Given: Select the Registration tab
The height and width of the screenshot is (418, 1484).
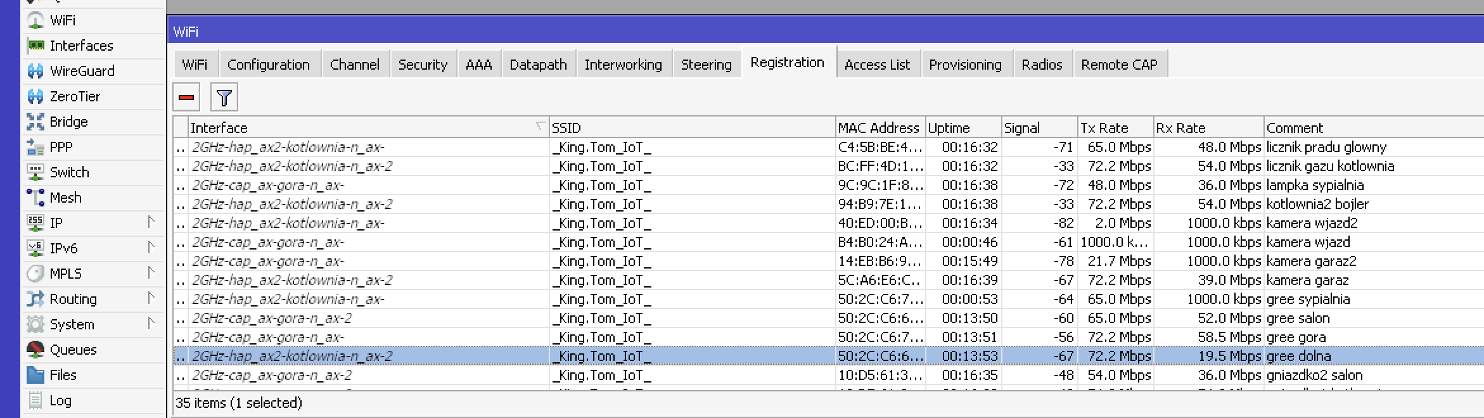Looking at the screenshot, I should pos(788,62).
